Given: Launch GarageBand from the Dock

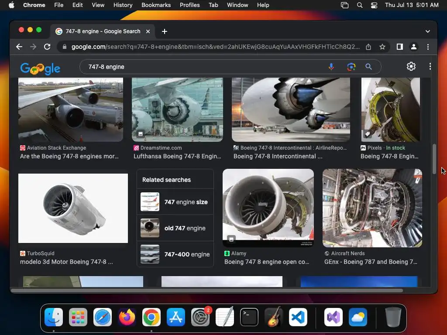Looking at the screenshot, I should tap(274, 317).
